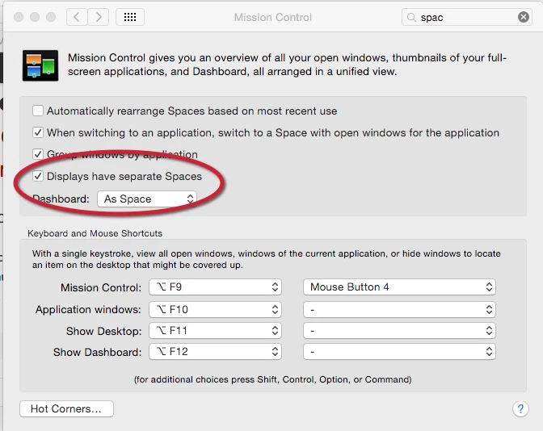Image resolution: width=543 pixels, height=431 pixels.
Task: Click the window minimize button
Action: 35,17
